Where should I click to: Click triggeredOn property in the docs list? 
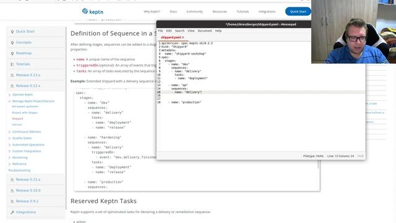point(87,65)
